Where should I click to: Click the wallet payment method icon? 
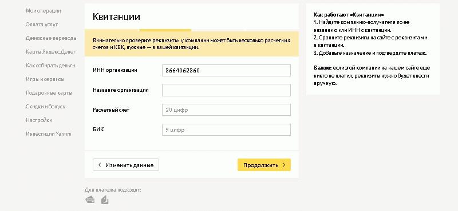[x=105, y=200]
